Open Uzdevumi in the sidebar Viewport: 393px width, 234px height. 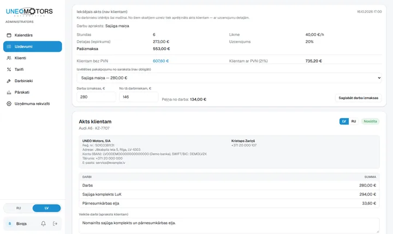pyautogui.click(x=33, y=46)
